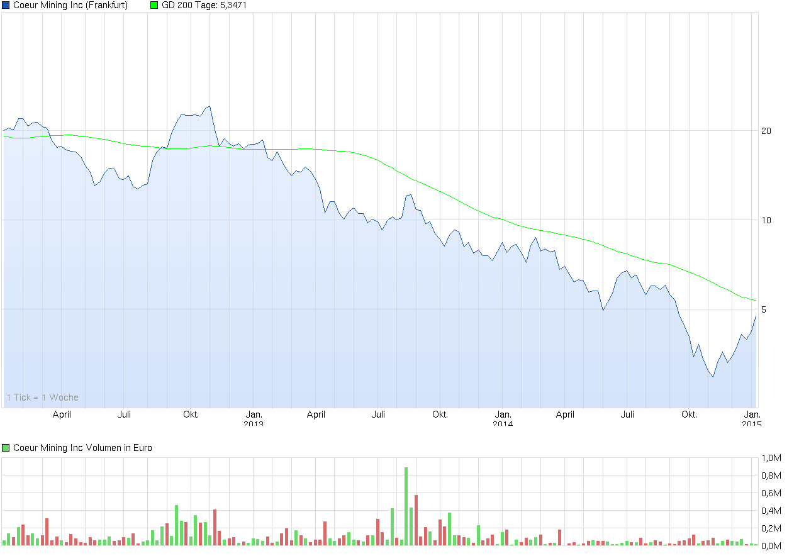Select the green Volumen in Euro legend square
The height and width of the screenshot is (556, 799).
click(x=7, y=447)
